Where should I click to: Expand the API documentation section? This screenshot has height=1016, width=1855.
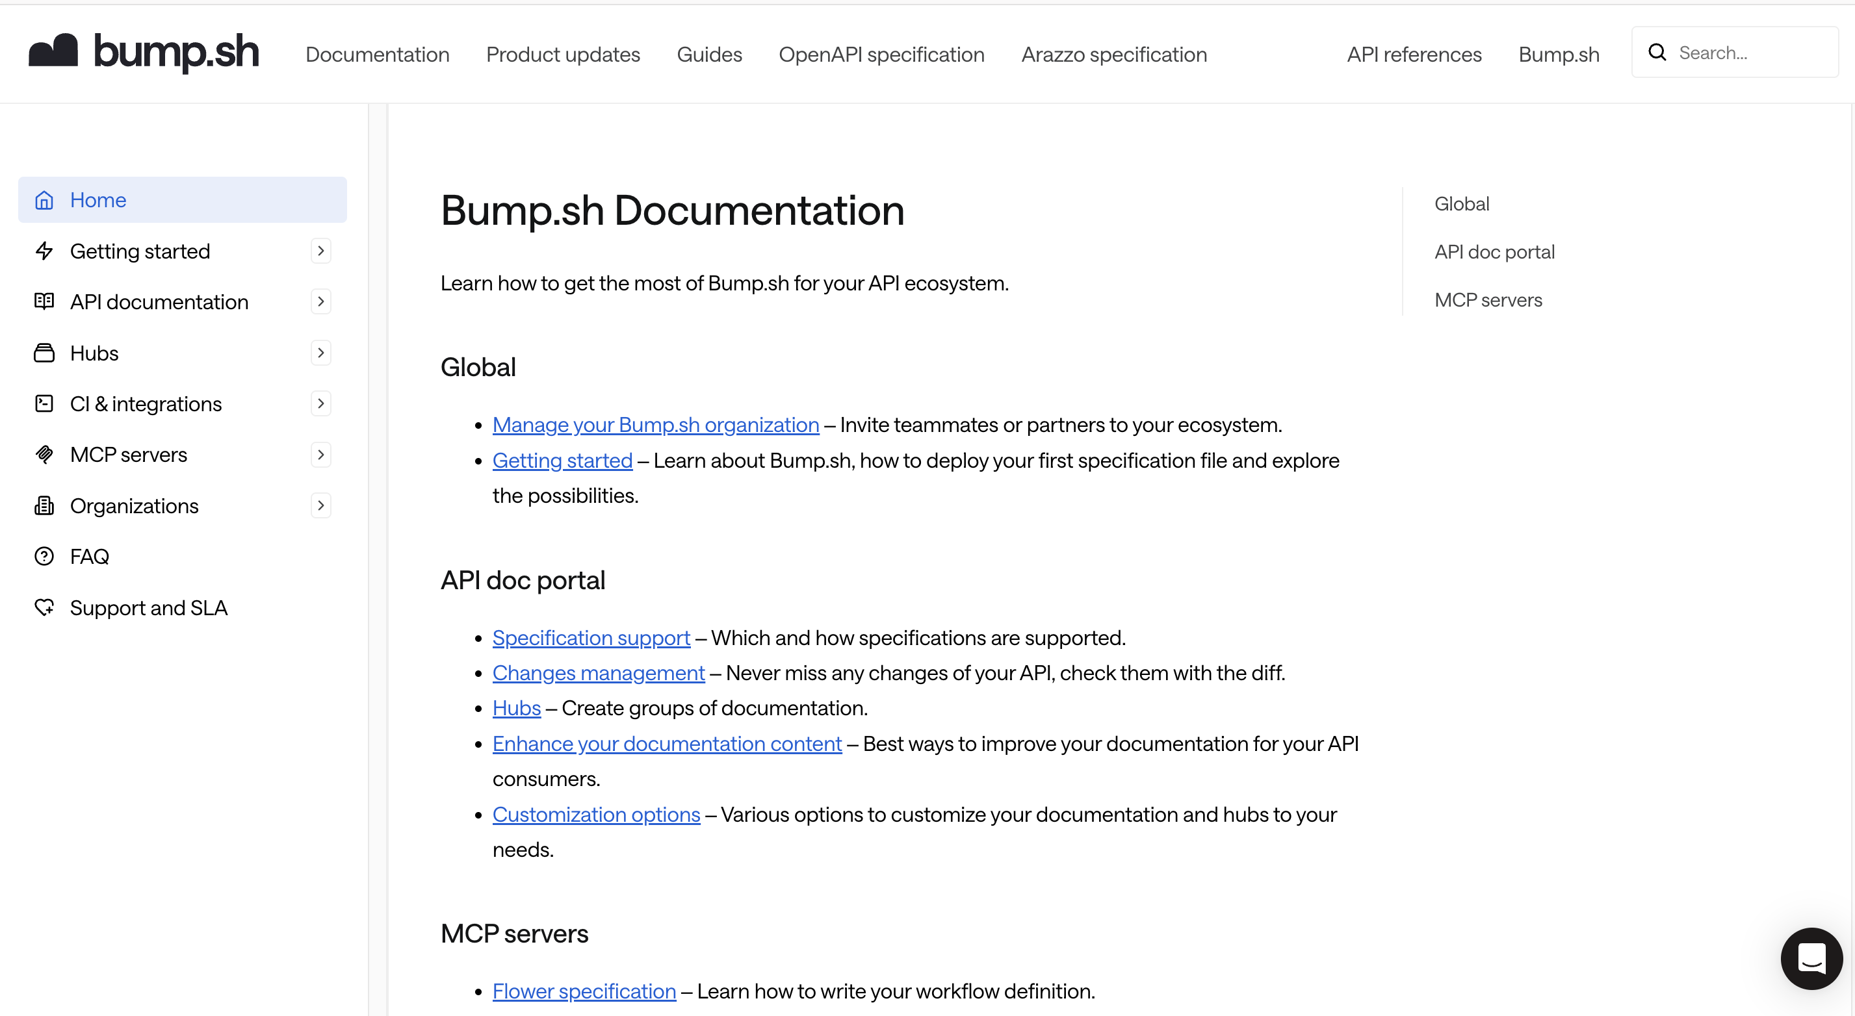pyautogui.click(x=321, y=301)
